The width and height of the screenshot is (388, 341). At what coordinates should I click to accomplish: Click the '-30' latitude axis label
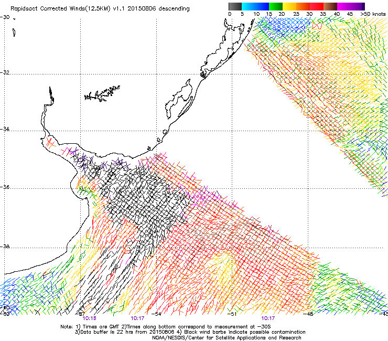tap(5, 17)
